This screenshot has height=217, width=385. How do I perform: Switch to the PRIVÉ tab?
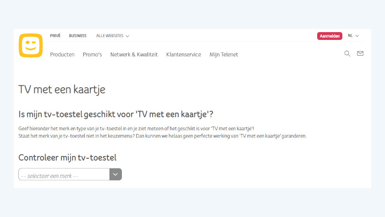(55, 36)
